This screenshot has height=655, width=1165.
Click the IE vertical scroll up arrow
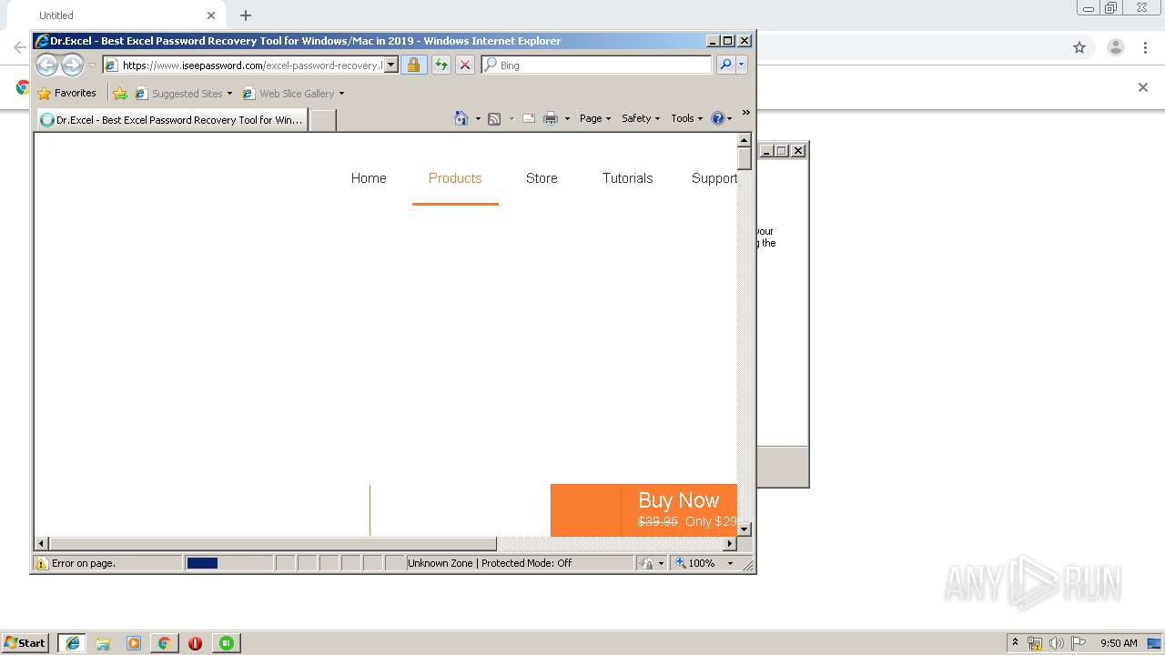[x=744, y=140]
